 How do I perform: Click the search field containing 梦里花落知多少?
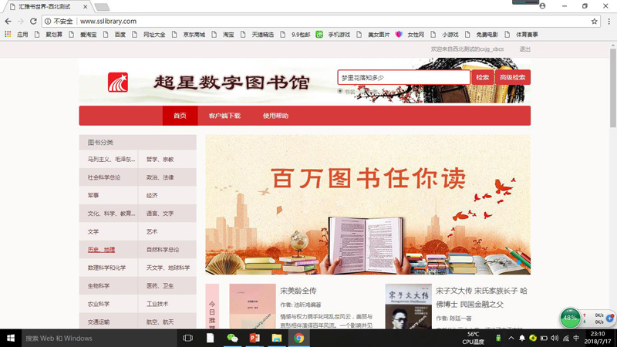coord(403,78)
